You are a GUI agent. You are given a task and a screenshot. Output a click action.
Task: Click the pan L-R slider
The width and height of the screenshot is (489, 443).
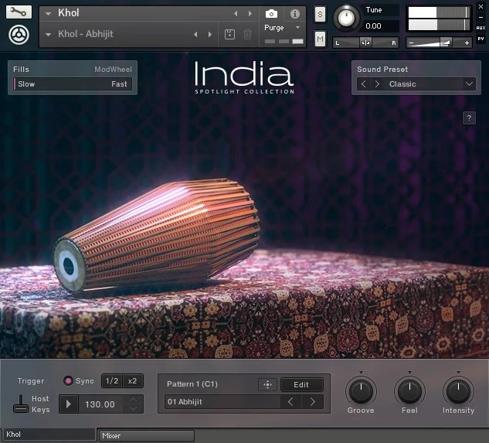[365, 43]
